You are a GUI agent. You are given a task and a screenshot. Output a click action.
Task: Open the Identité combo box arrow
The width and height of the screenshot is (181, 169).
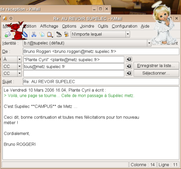point(149,43)
